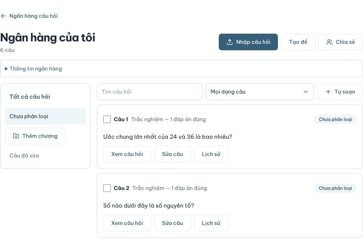Click Xem câu hỏi for Câu 1
Screen dimensions: 363x242
pyautogui.click(x=127, y=154)
